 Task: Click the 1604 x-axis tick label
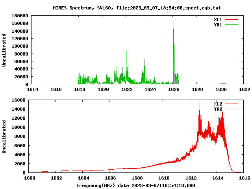coord(83,178)
